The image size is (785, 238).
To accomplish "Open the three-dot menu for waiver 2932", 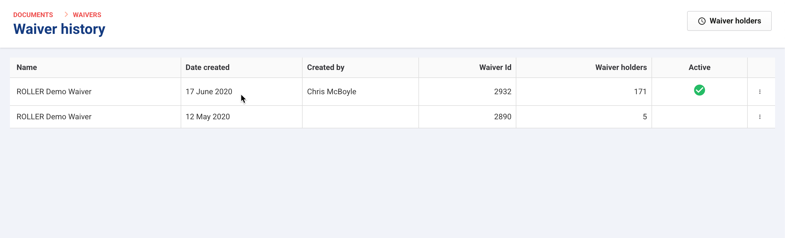I will [760, 92].
